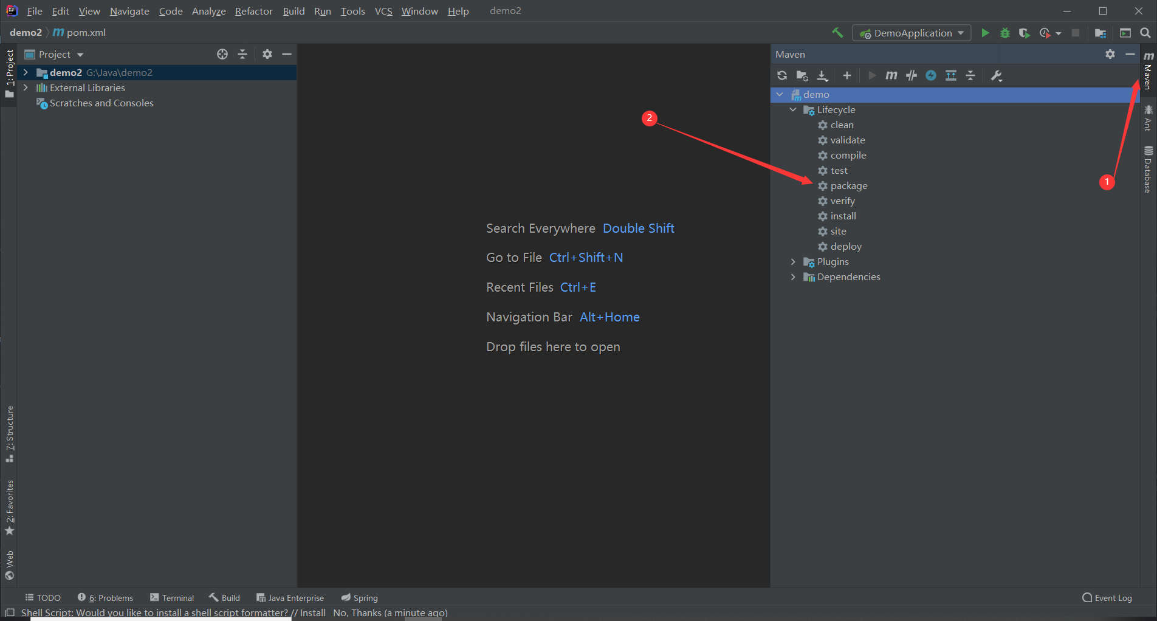Open Maven panel gear options

pos(1110,54)
